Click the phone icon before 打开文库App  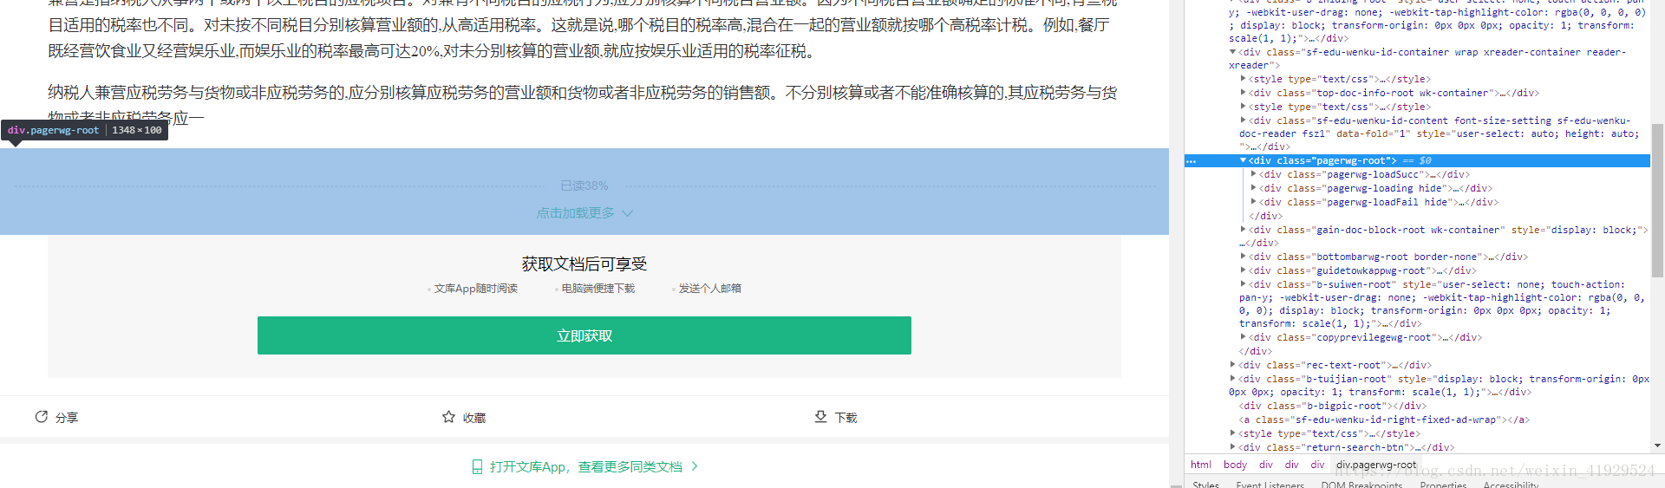[x=477, y=467]
